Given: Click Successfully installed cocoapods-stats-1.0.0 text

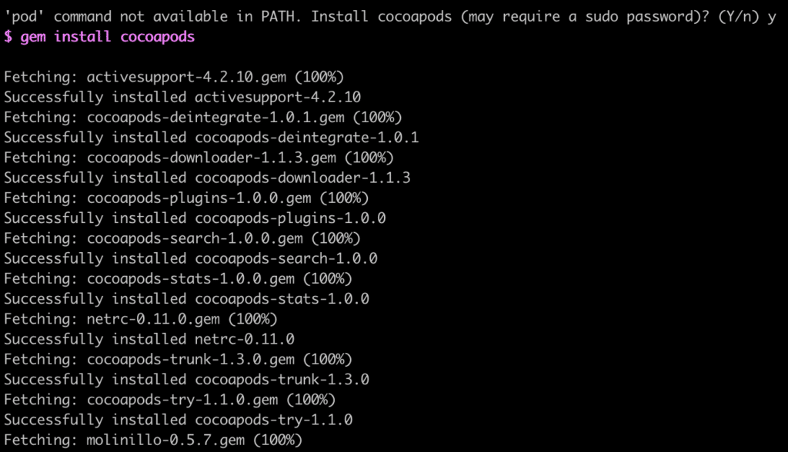Looking at the screenshot, I should pyautogui.click(x=186, y=298).
